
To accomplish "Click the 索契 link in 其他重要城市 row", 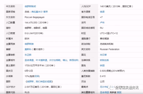I will pyautogui.click(x=119, y=92).
